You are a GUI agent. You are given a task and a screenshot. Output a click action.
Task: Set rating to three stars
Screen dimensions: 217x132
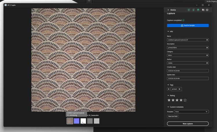point(177,100)
